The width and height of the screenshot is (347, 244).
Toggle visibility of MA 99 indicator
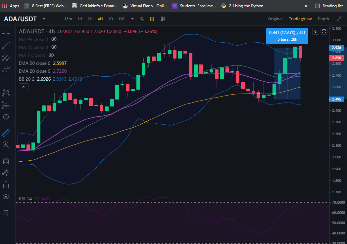tap(54, 39)
